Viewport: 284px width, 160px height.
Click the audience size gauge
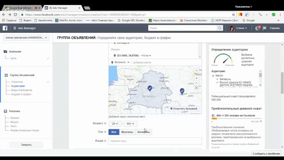point(223,59)
